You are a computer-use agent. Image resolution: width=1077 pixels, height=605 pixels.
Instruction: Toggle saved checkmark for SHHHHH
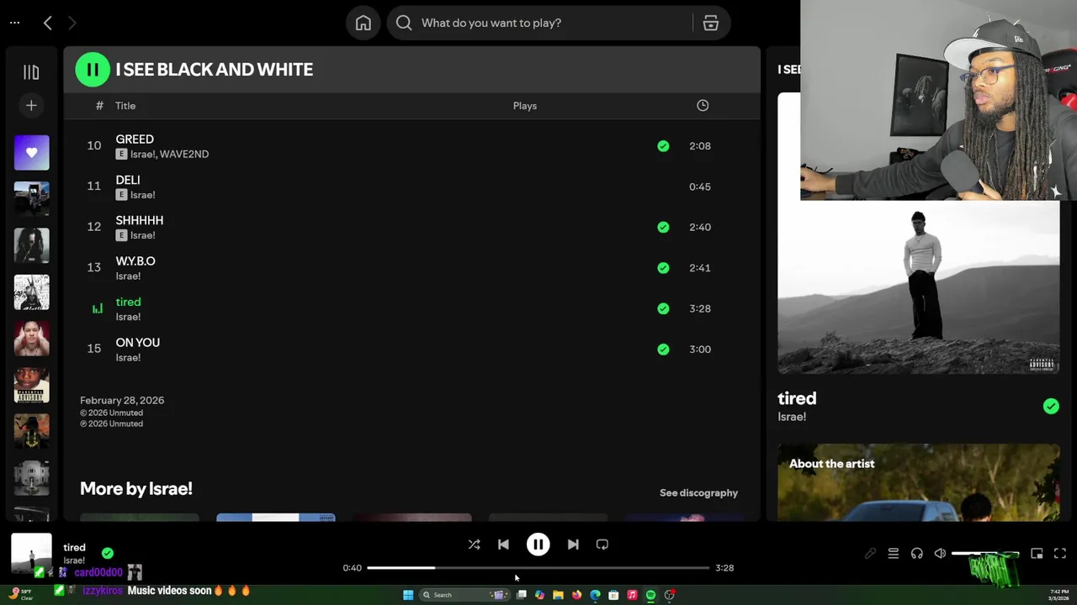(663, 227)
